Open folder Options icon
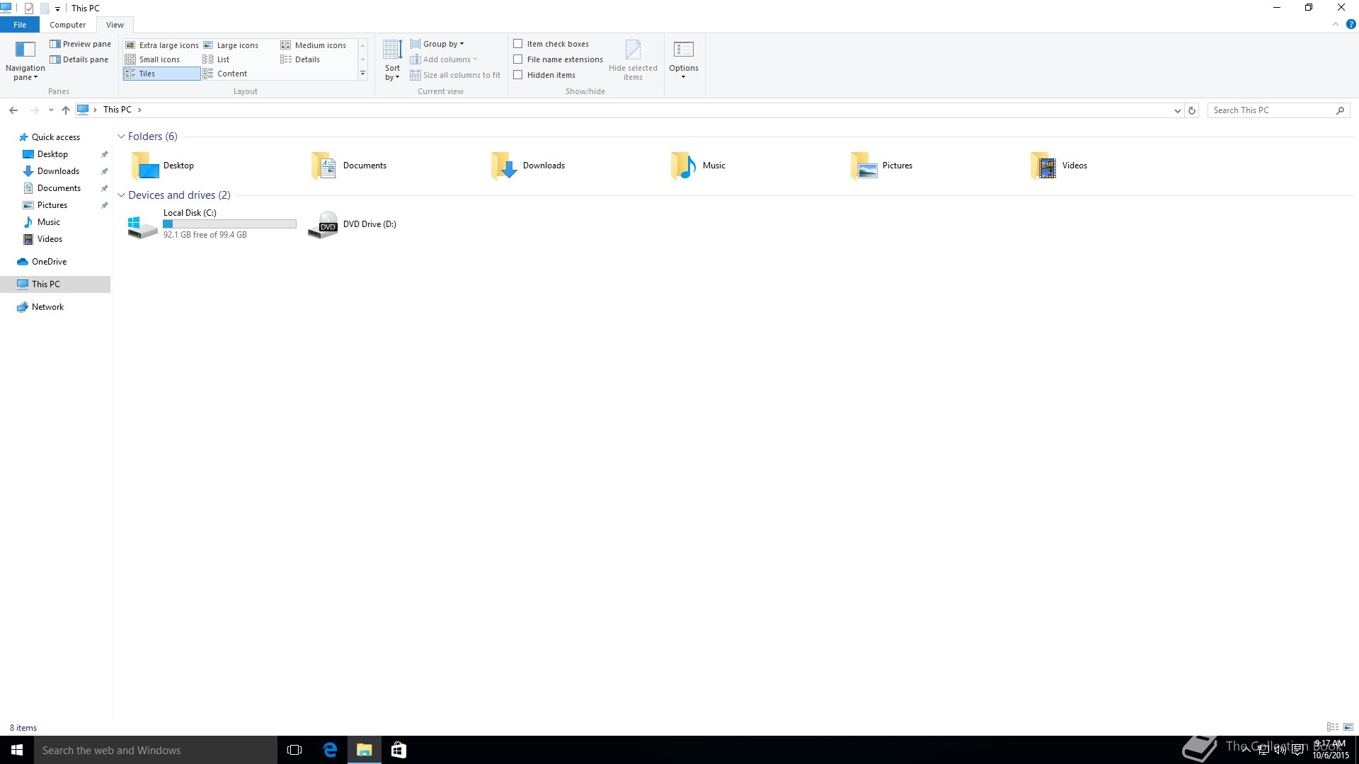The width and height of the screenshot is (1359, 764). click(x=683, y=50)
